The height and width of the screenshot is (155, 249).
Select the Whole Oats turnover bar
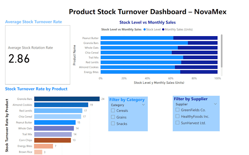coord(54,128)
